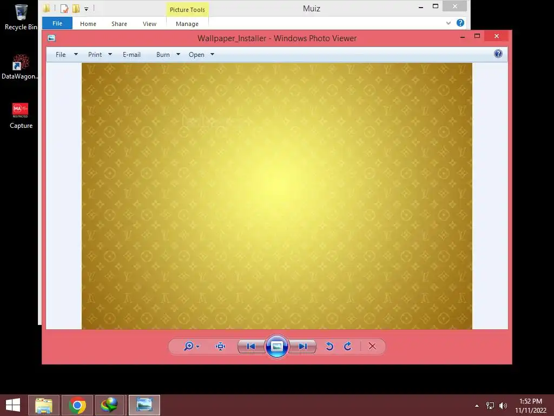This screenshot has height=416, width=554.
Task: Open Photo Viewer help question mark icon
Action: coord(498,54)
